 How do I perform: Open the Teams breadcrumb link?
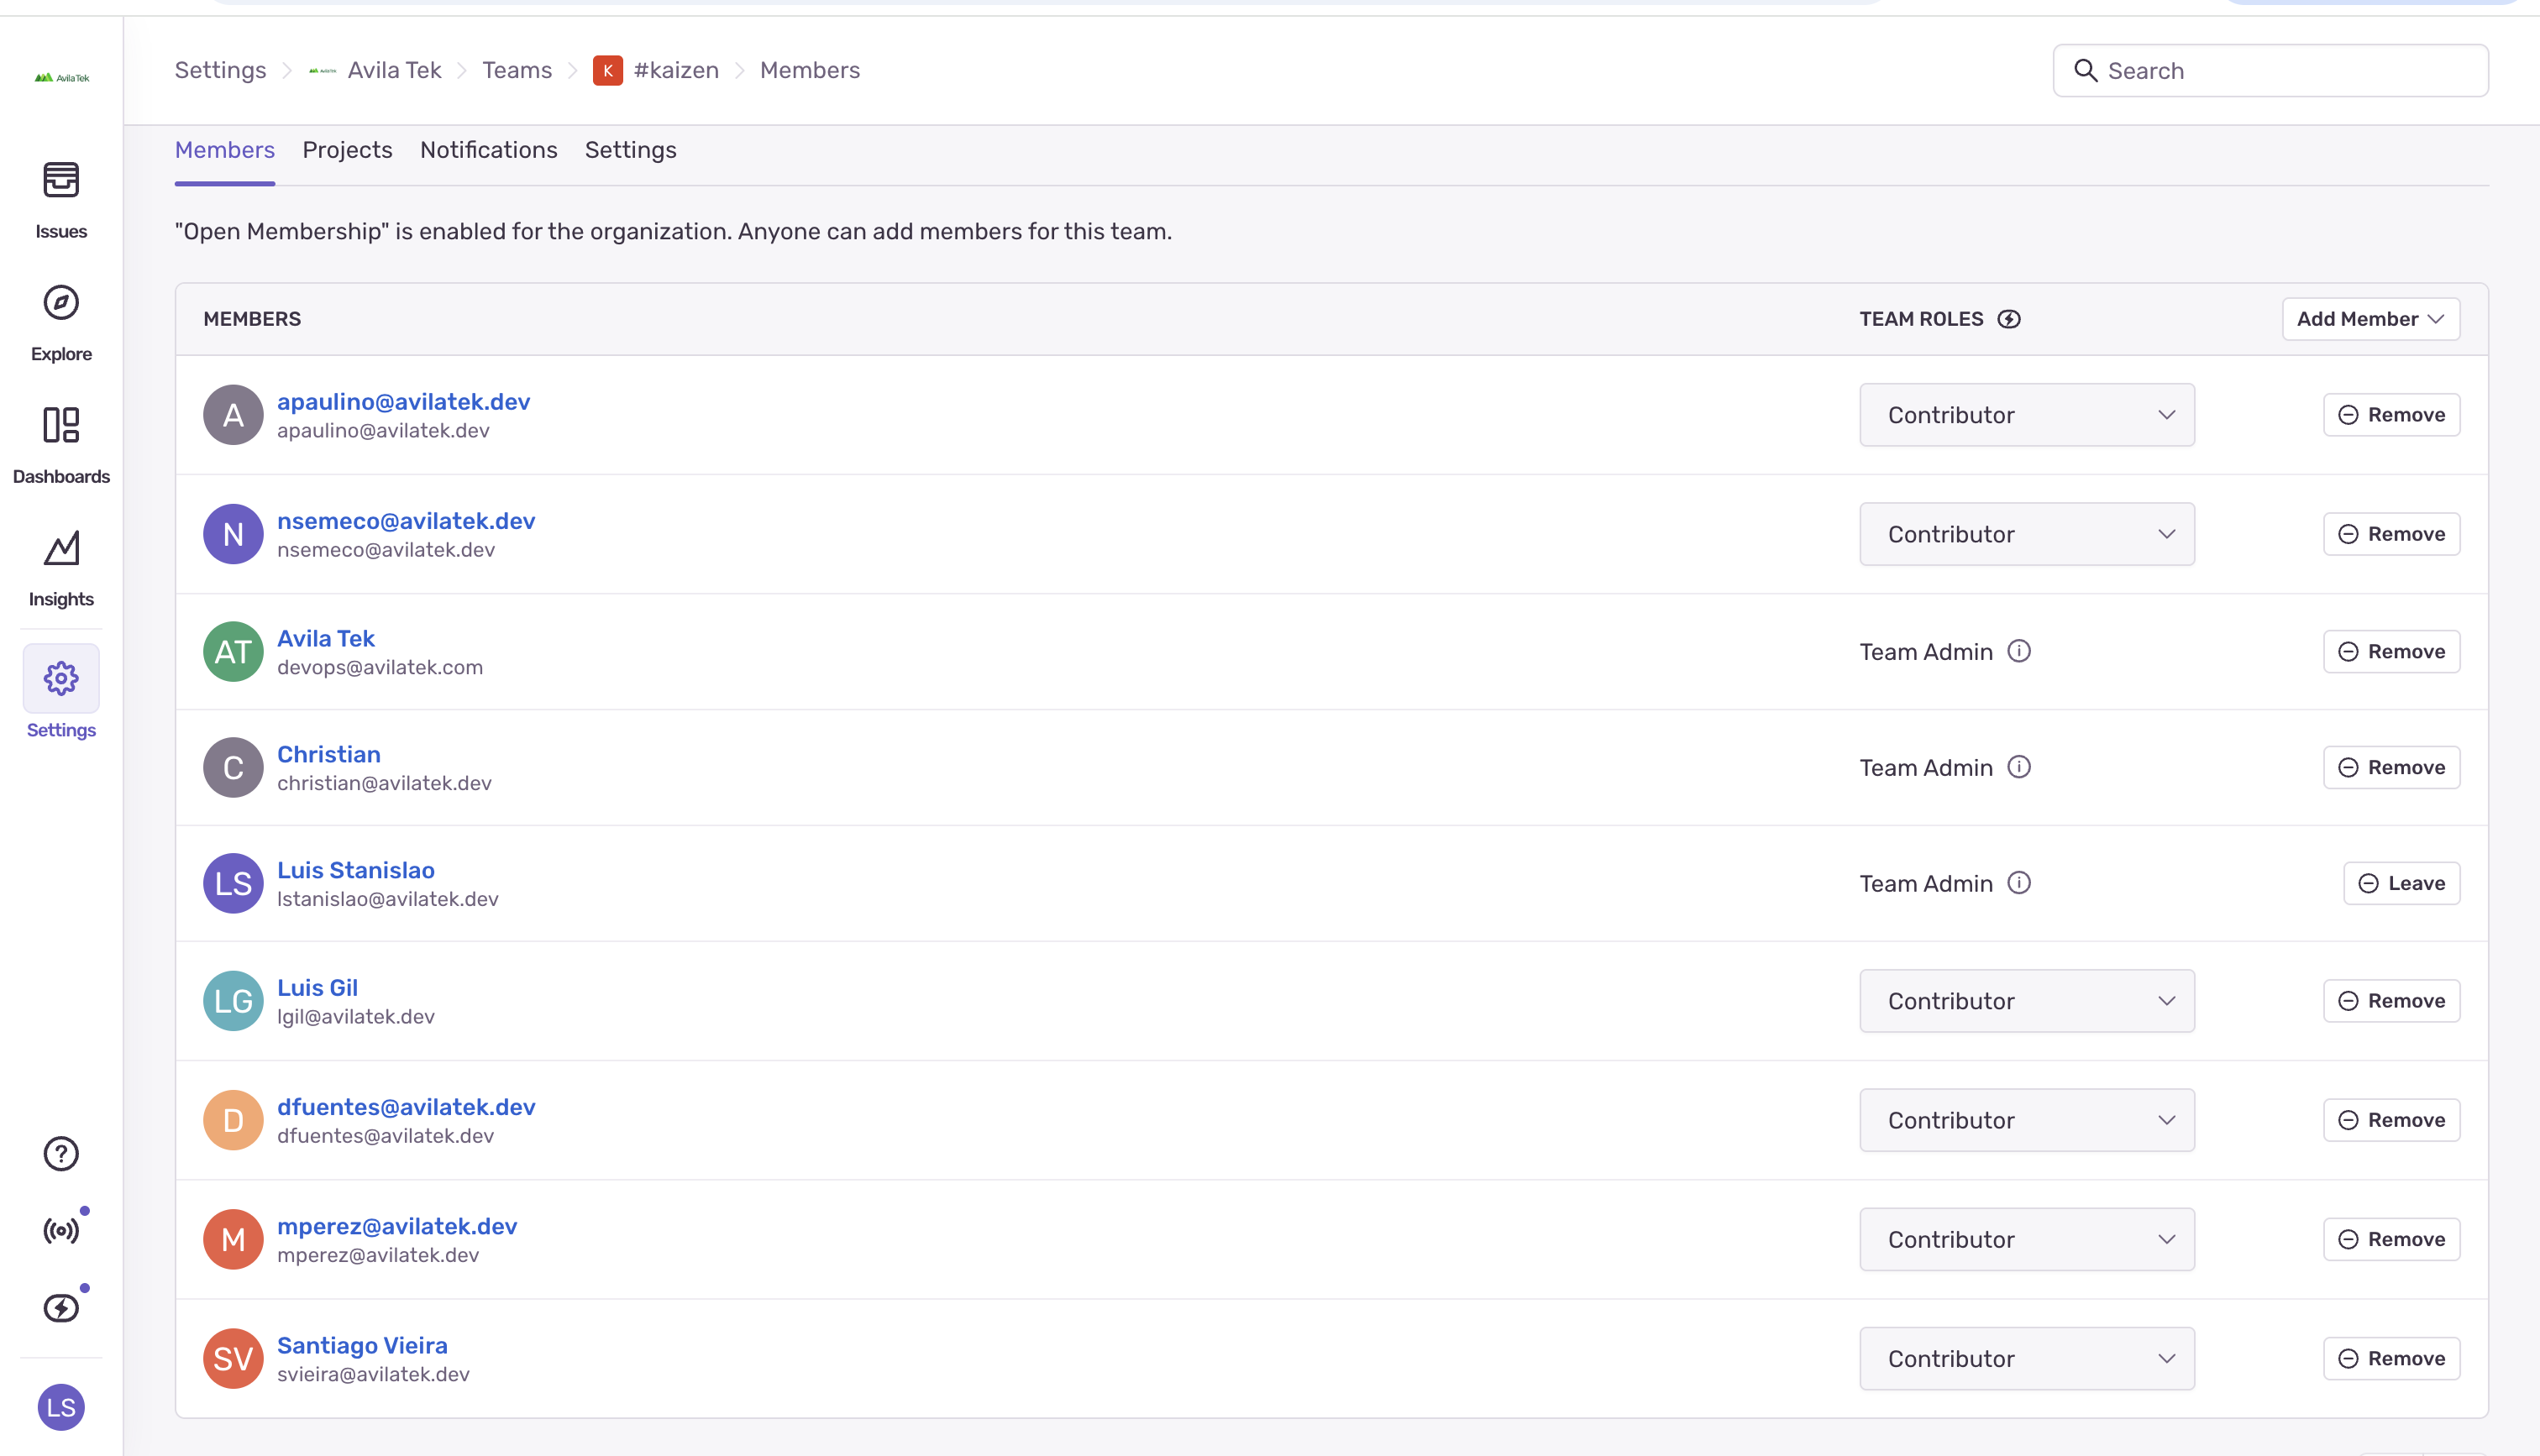pyautogui.click(x=516, y=70)
